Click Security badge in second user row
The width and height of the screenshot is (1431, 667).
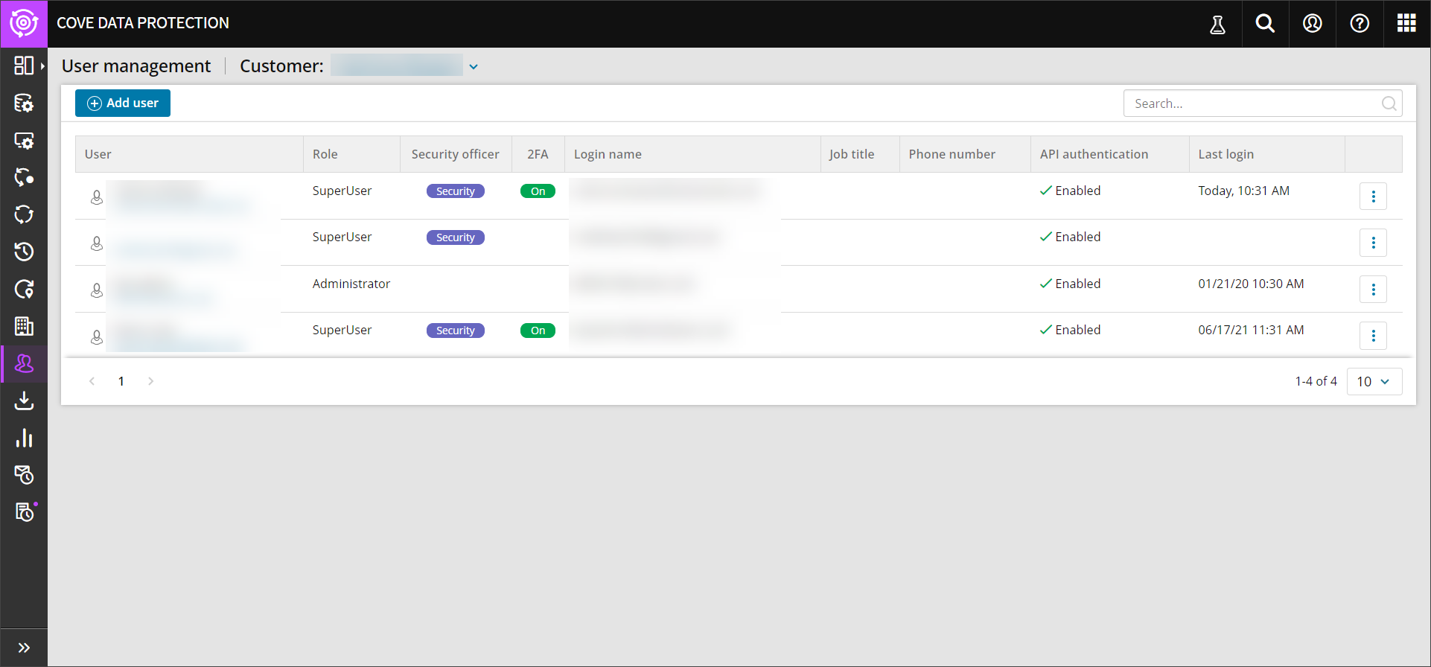455,237
